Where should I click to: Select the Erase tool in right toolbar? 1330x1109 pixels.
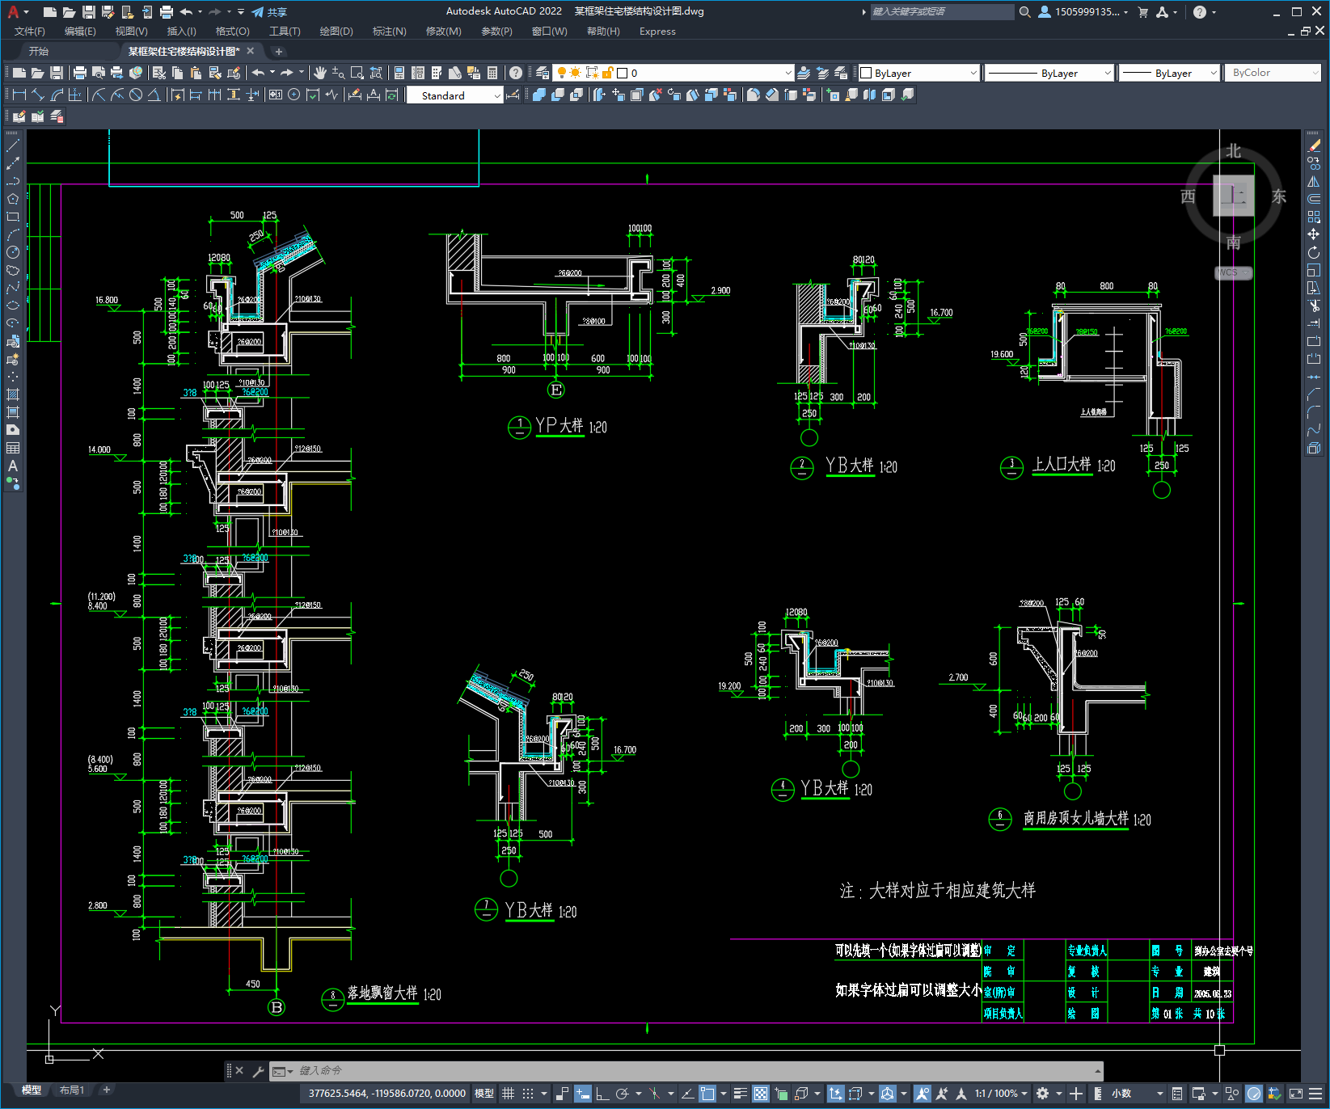click(x=1314, y=146)
